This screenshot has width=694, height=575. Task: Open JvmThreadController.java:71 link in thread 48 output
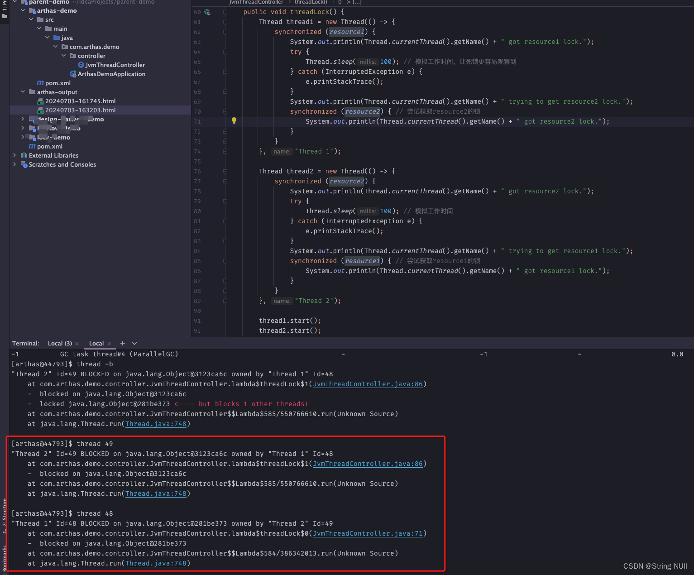[368, 533]
